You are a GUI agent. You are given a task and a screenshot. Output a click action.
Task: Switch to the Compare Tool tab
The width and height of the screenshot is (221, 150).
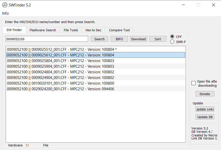point(119,30)
